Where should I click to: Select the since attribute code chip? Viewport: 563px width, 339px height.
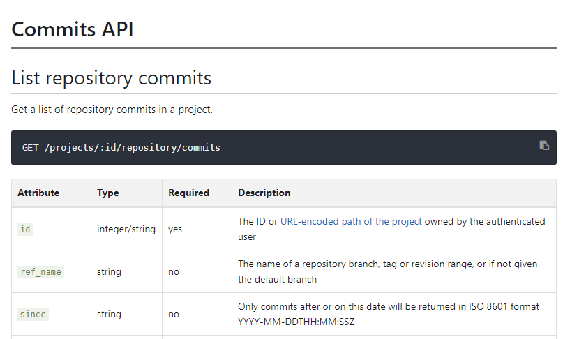tap(33, 315)
